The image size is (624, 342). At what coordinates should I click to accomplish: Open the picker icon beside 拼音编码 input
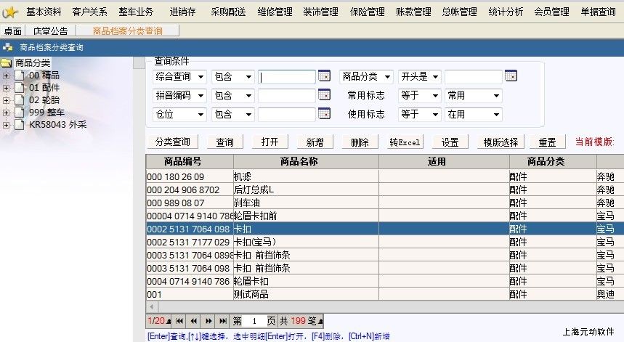coord(324,95)
